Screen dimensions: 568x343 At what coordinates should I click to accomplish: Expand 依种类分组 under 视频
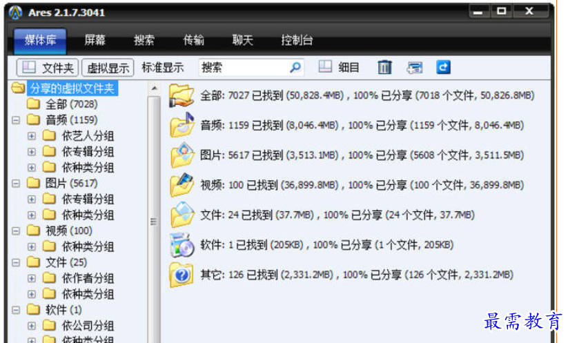tap(32, 246)
